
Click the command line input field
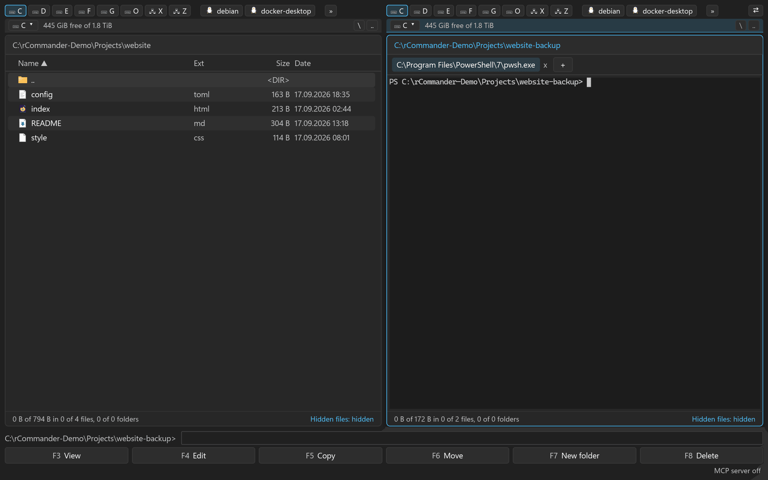[x=472, y=438]
